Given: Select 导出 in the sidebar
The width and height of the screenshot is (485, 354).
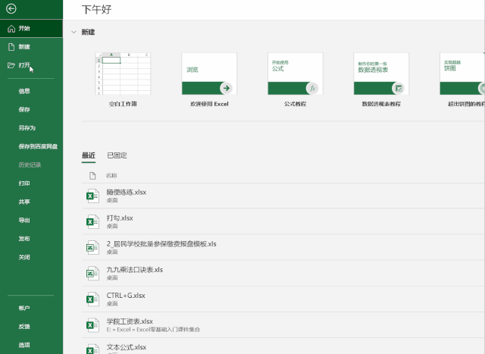Looking at the screenshot, I should pyautogui.click(x=31, y=221).
